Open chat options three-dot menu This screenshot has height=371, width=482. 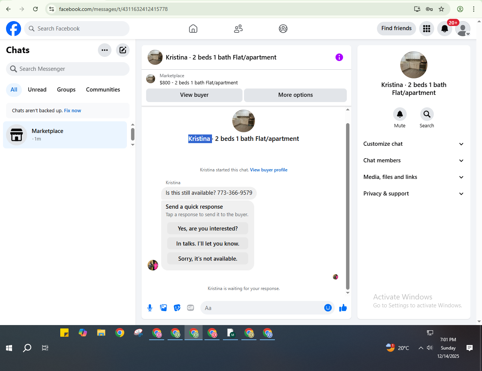[x=105, y=50]
